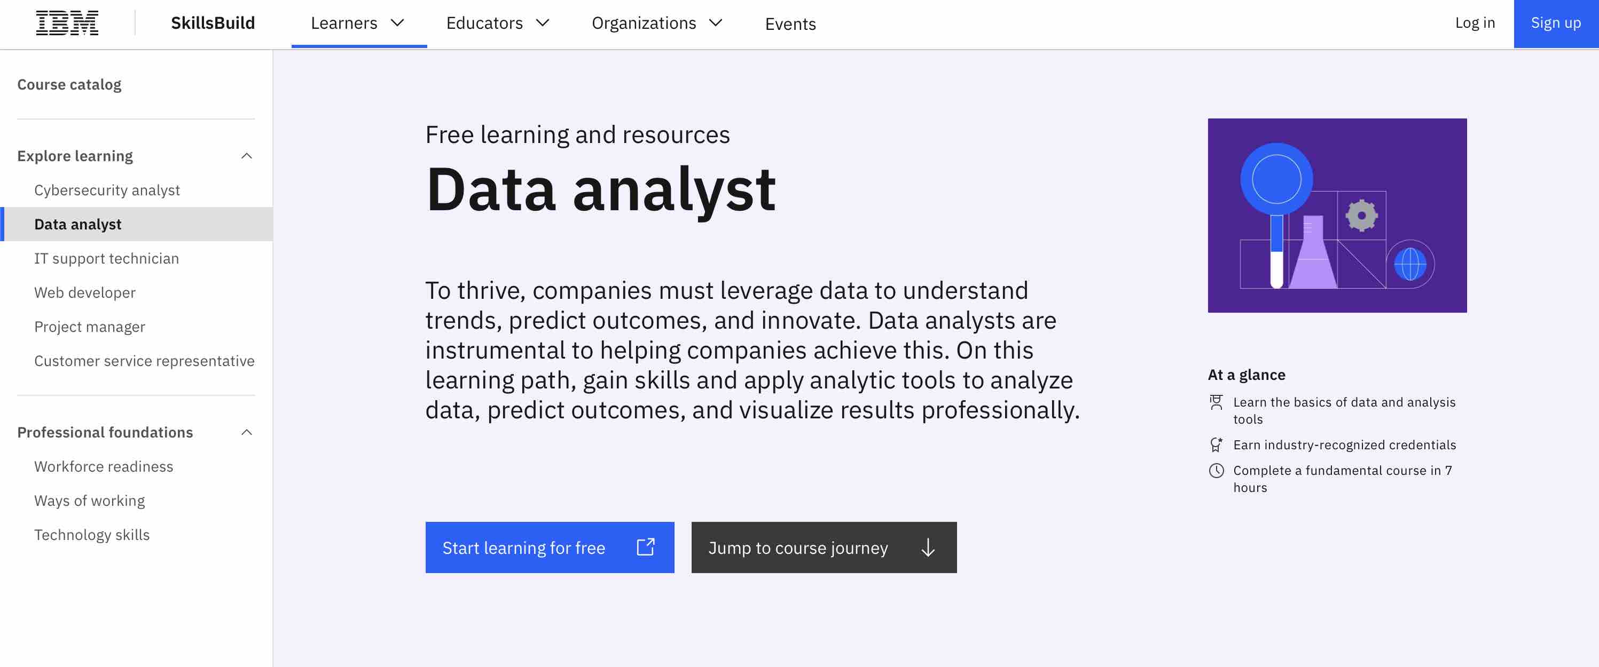
Task: Open Course catalog from the sidebar
Action: pyautogui.click(x=69, y=84)
